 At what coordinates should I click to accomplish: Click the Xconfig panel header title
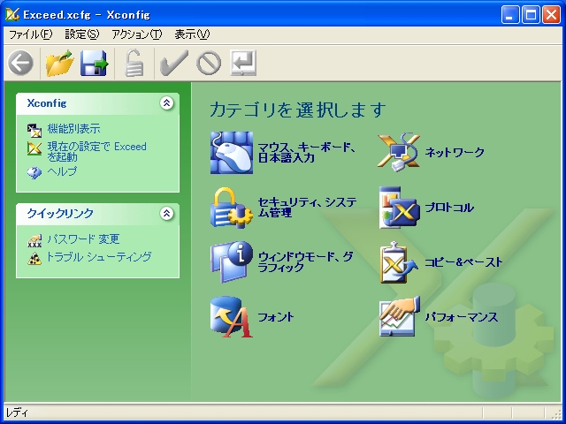click(47, 103)
